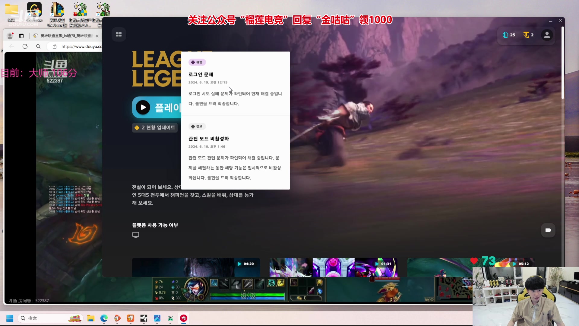The image size is (579, 326).
Task: Click the '플랫폼 사용 가능 여부' heading
Action: point(155,225)
